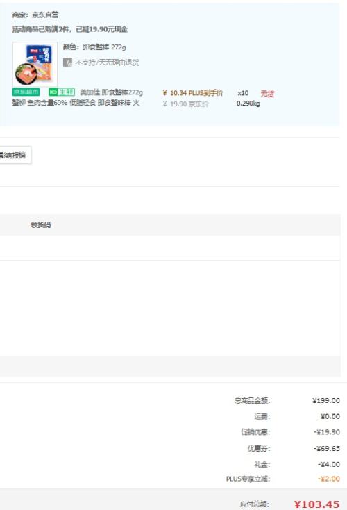The image size is (347, 510).
Task: Click the 活动商品已购满2件 promotion notice
Action: (70, 29)
